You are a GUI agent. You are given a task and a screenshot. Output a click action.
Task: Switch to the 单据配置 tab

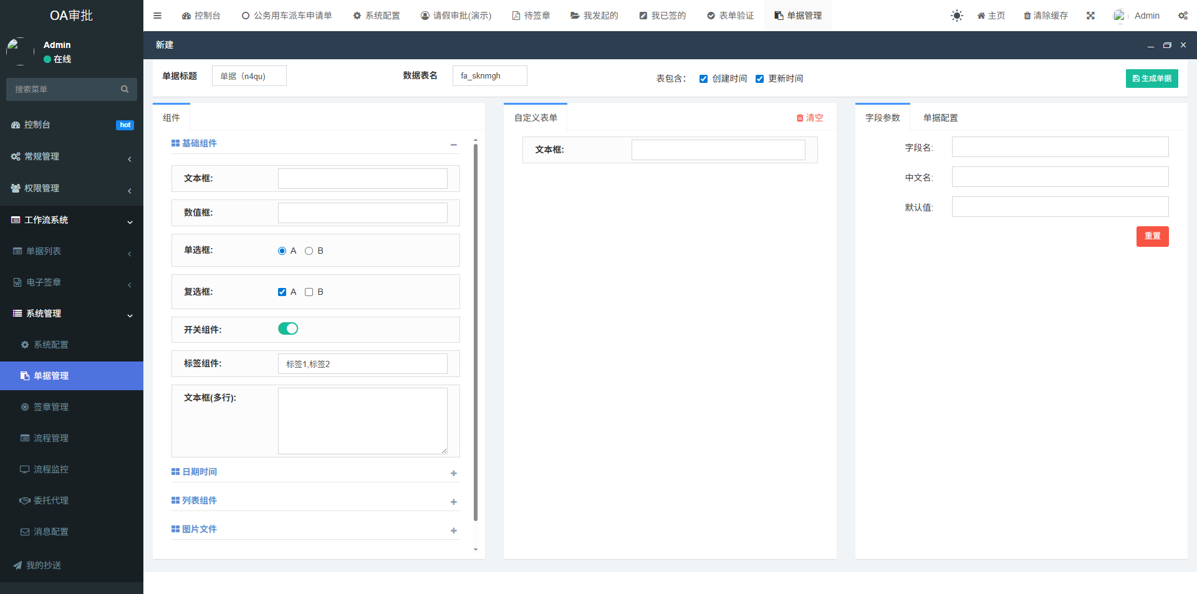[x=940, y=118]
